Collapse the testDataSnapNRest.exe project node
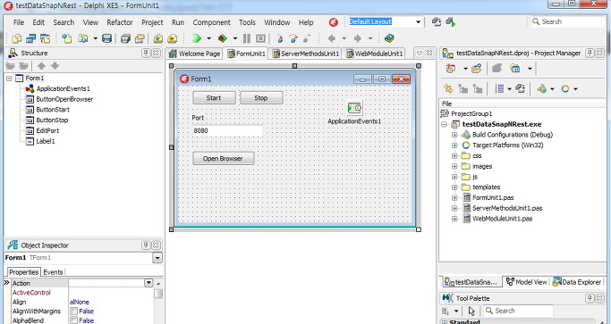The height and width of the screenshot is (324, 611). coord(444,124)
